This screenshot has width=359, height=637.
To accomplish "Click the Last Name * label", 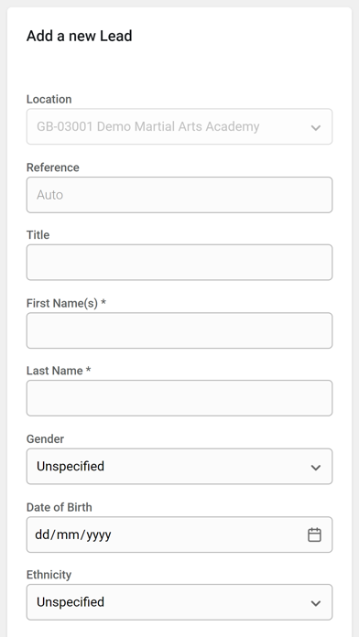I will coord(59,371).
